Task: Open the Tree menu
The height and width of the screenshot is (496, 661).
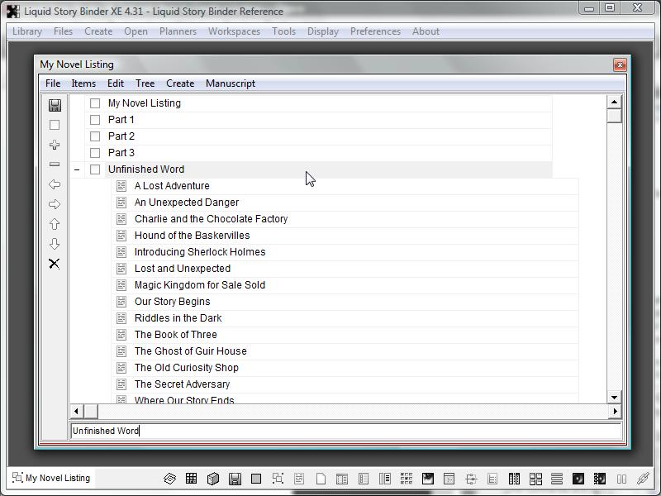Action: pos(145,83)
